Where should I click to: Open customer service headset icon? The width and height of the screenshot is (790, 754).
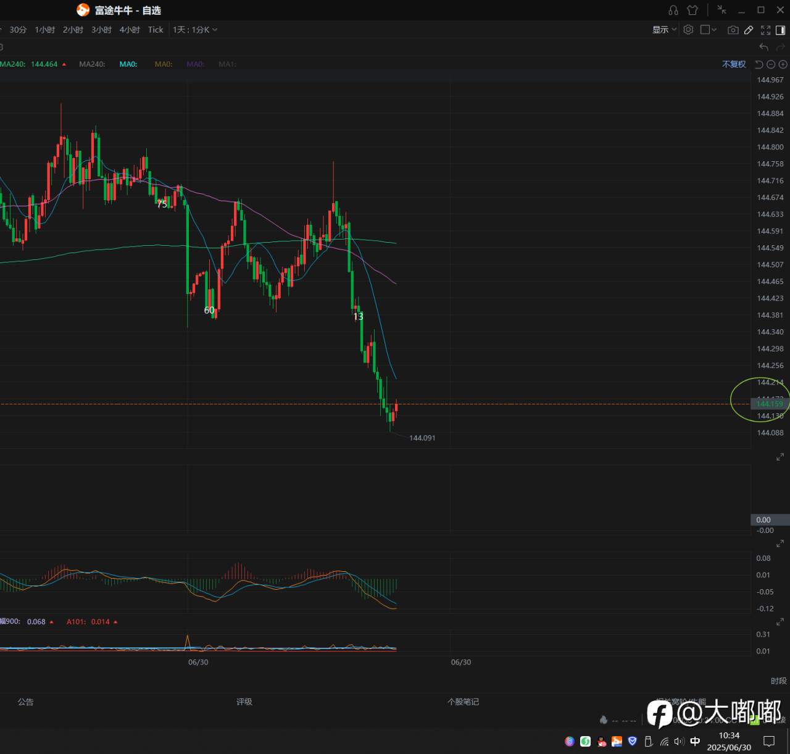pos(673,10)
